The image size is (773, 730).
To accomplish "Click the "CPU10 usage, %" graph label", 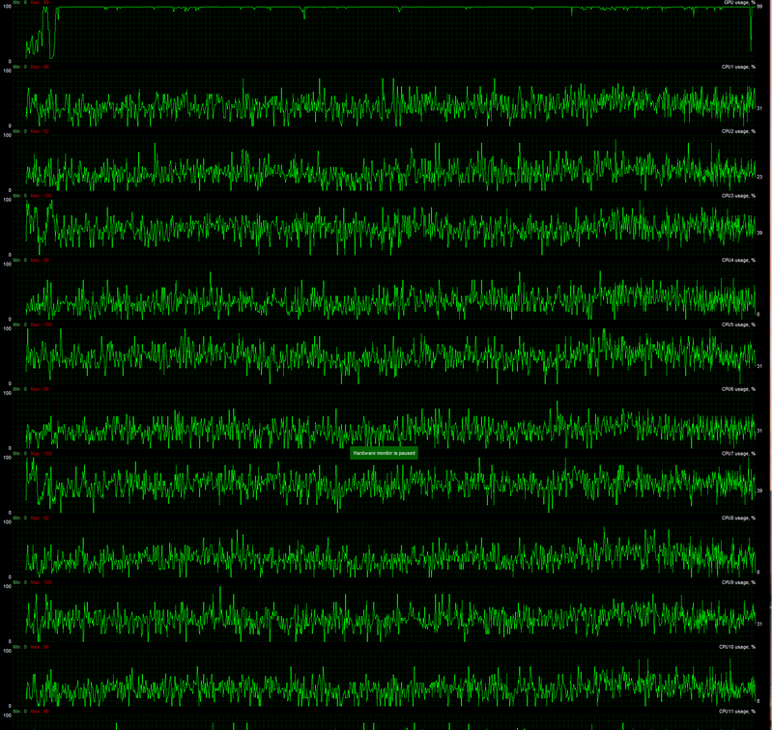I will [x=737, y=647].
